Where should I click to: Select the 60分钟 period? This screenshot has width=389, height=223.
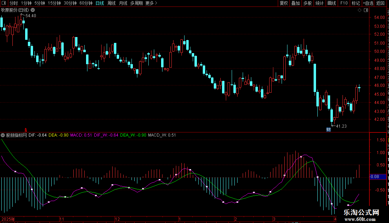[x=86, y=3]
